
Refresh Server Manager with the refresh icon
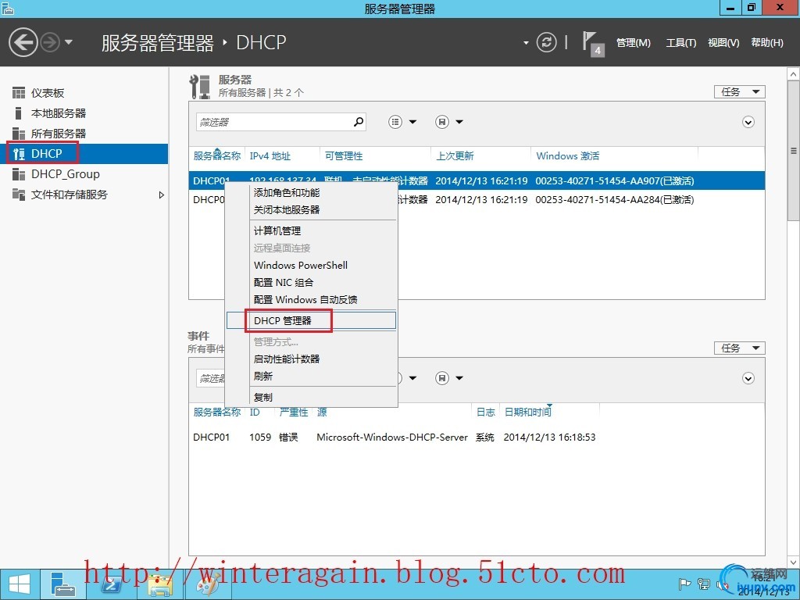click(x=546, y=42)
